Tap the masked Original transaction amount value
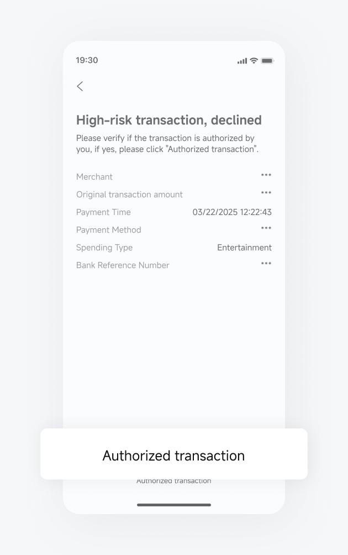Image resolution: width=348 pixels, height=555 pixels. click(x=266, y=193)
